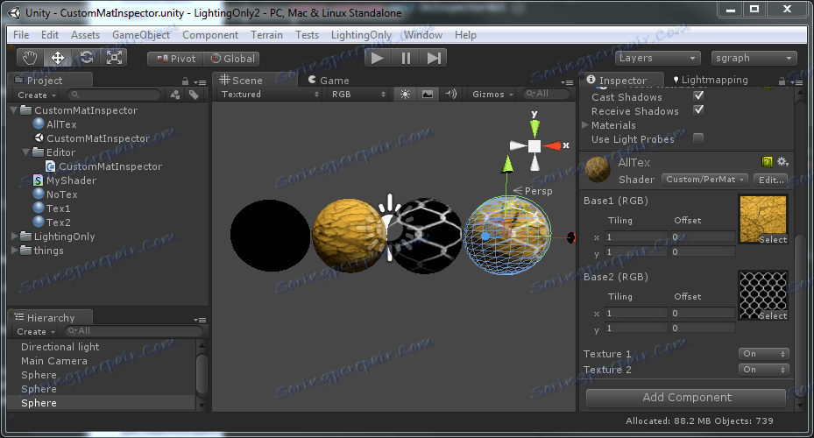Image resolution: width=814 pixels, height=438 pixels.
Task: Select the Hand tool
Action: (x=30, y=58)
